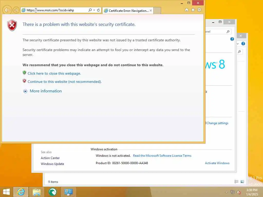
Task: Click the red shield beside Continue link
Action: [24, 81]
